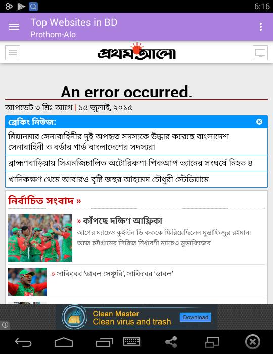Image resolution: width=273 pixels, height=354 pixels.
Task: Open the Prothom Alo site menu icon
Action: [x=13, y=53]
